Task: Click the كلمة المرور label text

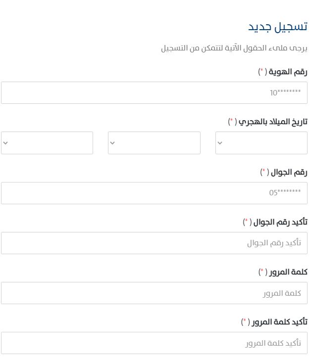Action: pos(288,272)
